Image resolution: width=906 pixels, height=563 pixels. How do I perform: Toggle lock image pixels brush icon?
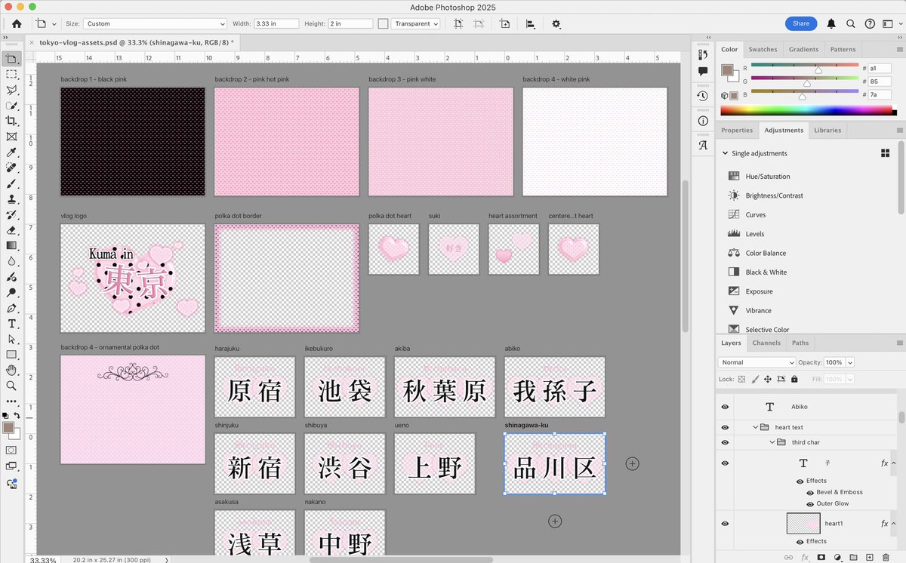coord(756,379)
